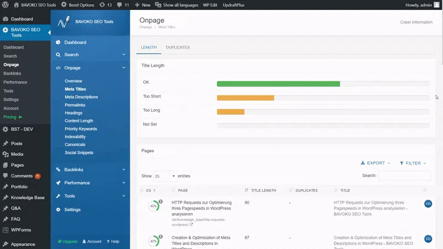Switch to the LENGTH tab
The image size is (443, 249).
(148, 48)
